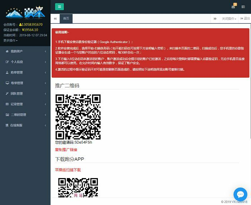Click the tab scroll-left double arrow

(55, 19)
